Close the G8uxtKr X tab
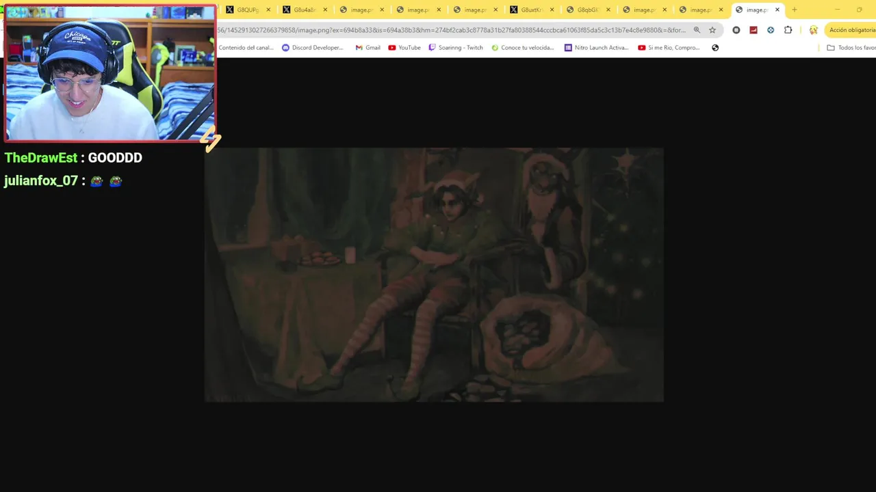This screenshot has width=876, height=492. click(552, 10)
